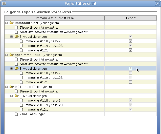161x134 pixels.
Task: Click document icon for 'keine Löschungen' row
Action: (16, 114)
